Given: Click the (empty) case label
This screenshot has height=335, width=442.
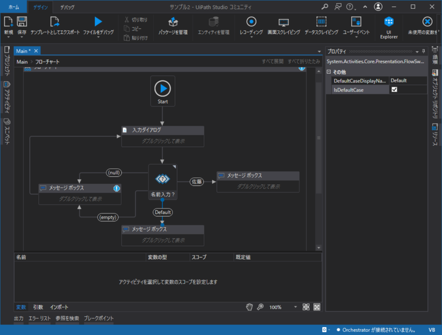Looking at the screenshot, I should 108,217.
